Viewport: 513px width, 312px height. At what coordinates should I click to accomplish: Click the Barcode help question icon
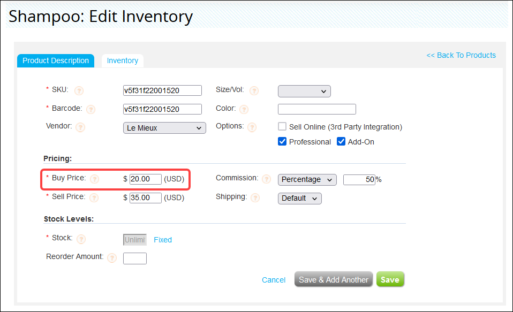[90, 109]
